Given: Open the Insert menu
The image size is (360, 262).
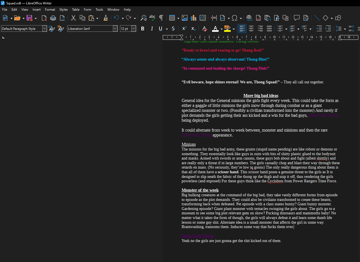Looking at the screenshot, I should click(x=36, y=10).
